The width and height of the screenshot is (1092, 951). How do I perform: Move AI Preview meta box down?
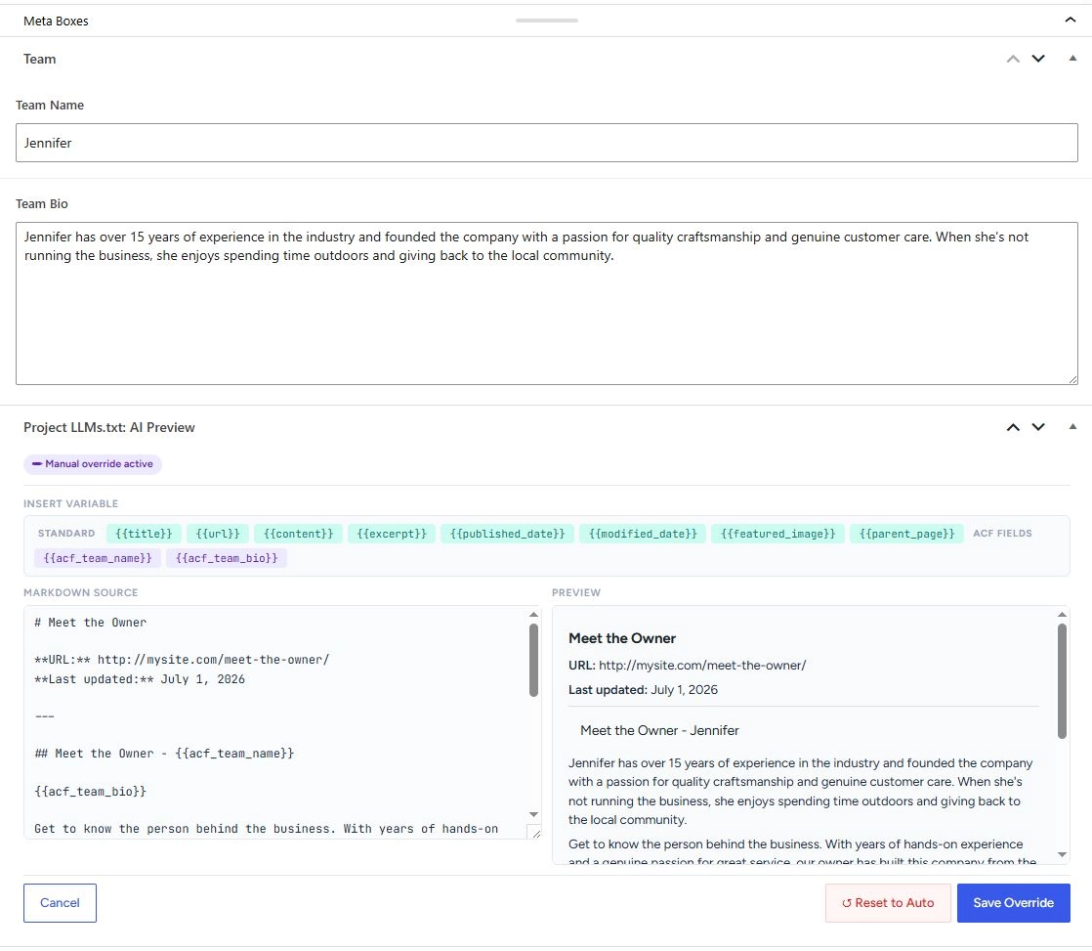pyautogui.click(x=1037, y=427)
